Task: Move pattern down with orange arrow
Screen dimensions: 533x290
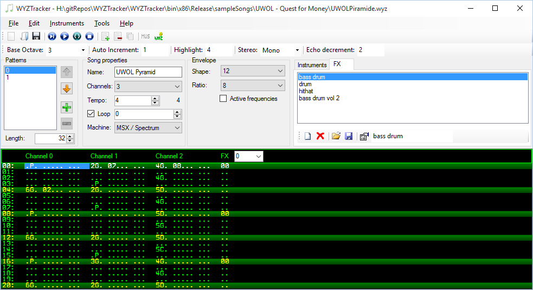Action: [67, 89]
